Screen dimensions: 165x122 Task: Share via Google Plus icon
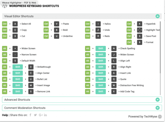coord(41,115)
